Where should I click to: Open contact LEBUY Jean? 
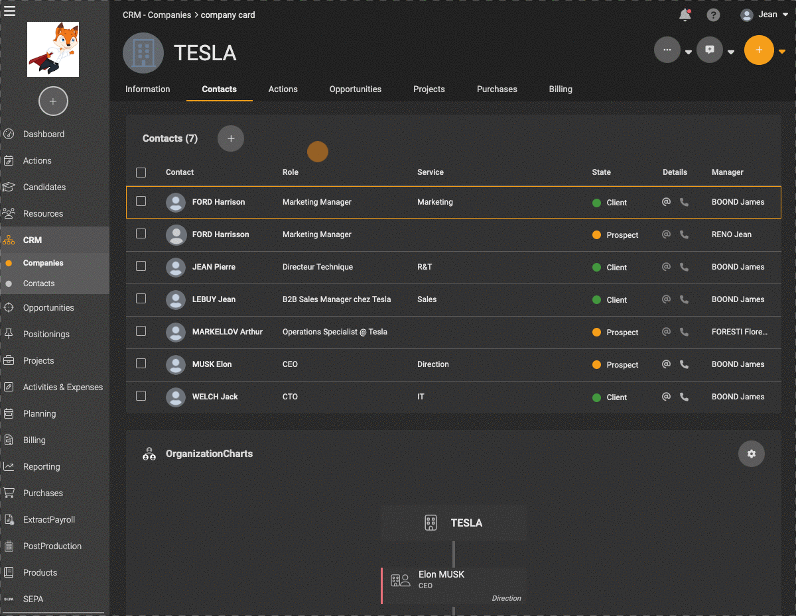pos(214,299)
